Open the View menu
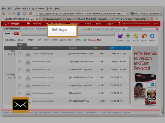 click(17, 8)
